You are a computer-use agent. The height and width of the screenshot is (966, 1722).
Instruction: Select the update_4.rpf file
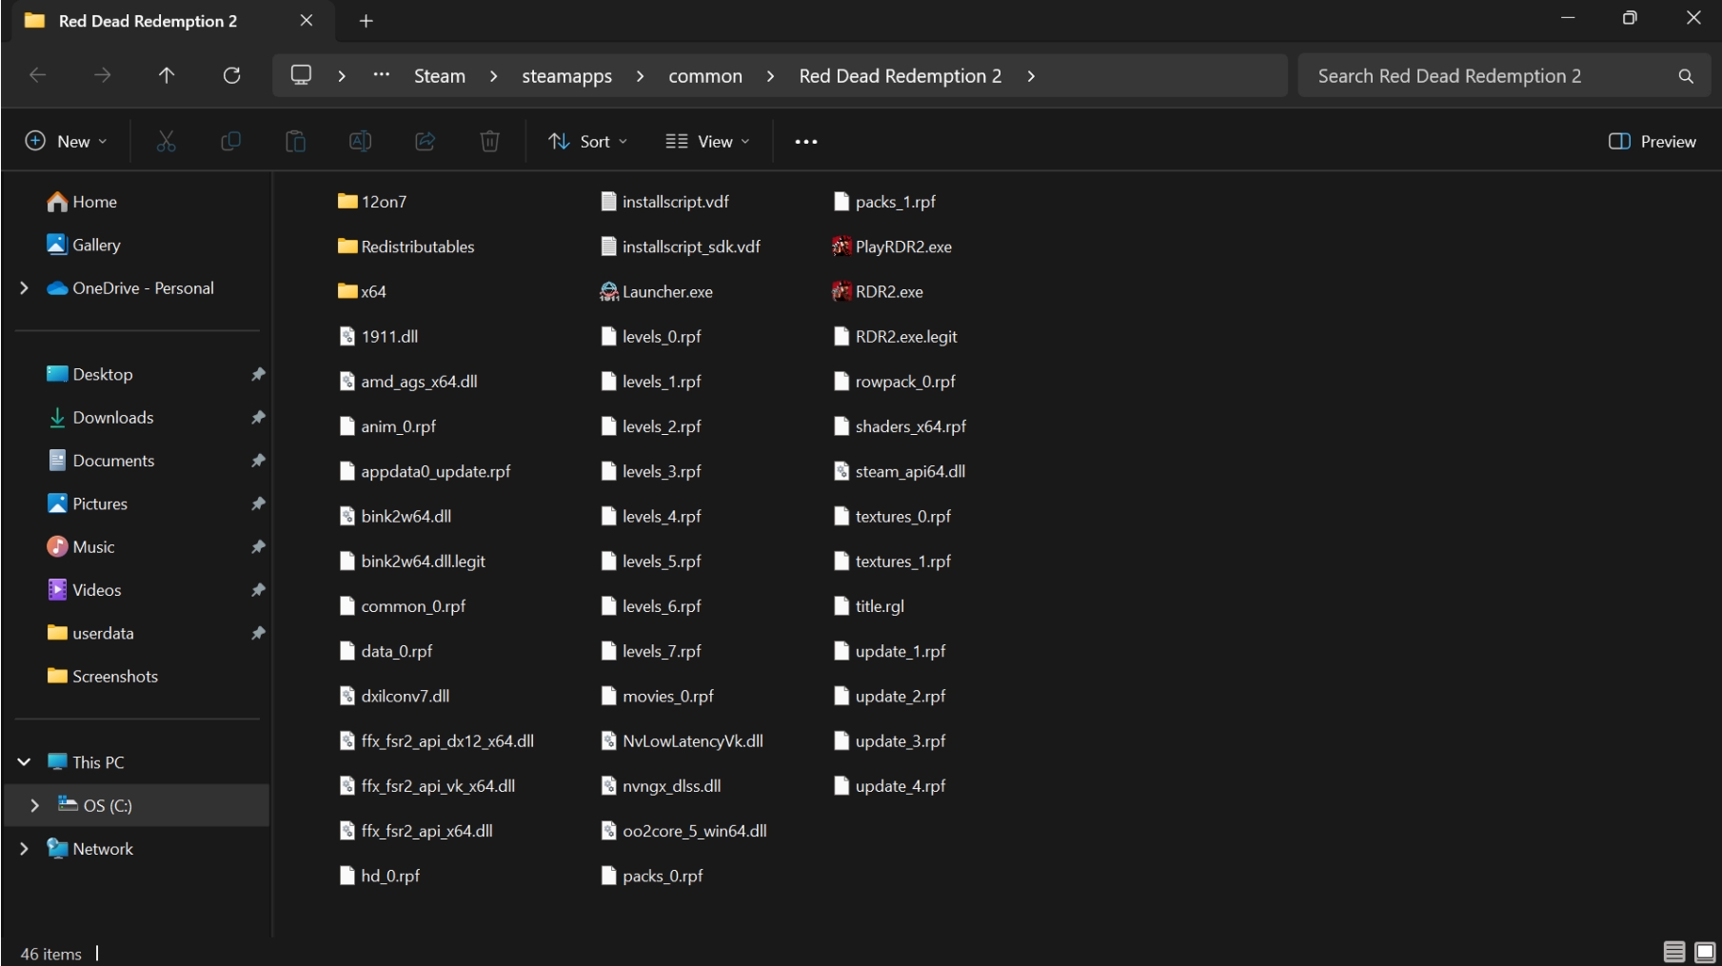pyautogui.click(x=889, y=786)
